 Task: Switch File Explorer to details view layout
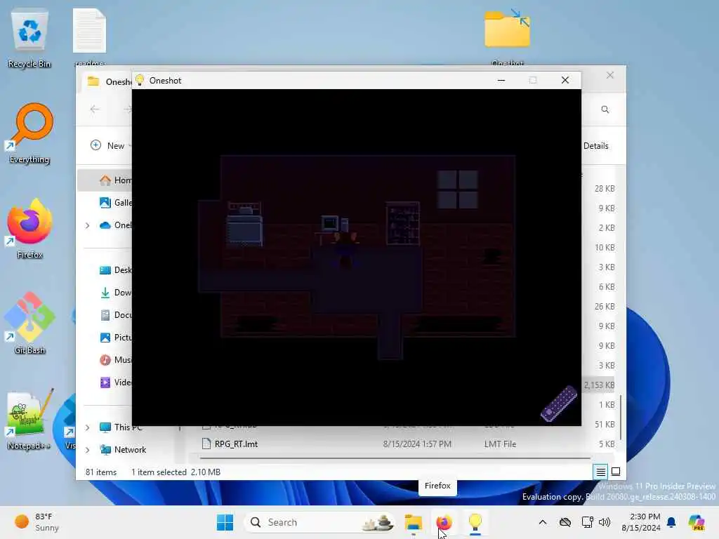[600, 472]
